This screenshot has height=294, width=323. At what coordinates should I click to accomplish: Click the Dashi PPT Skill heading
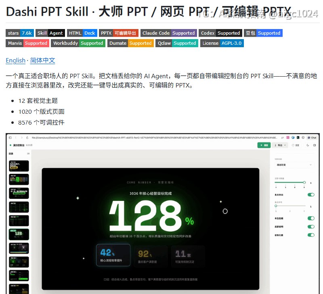[148, 12]
